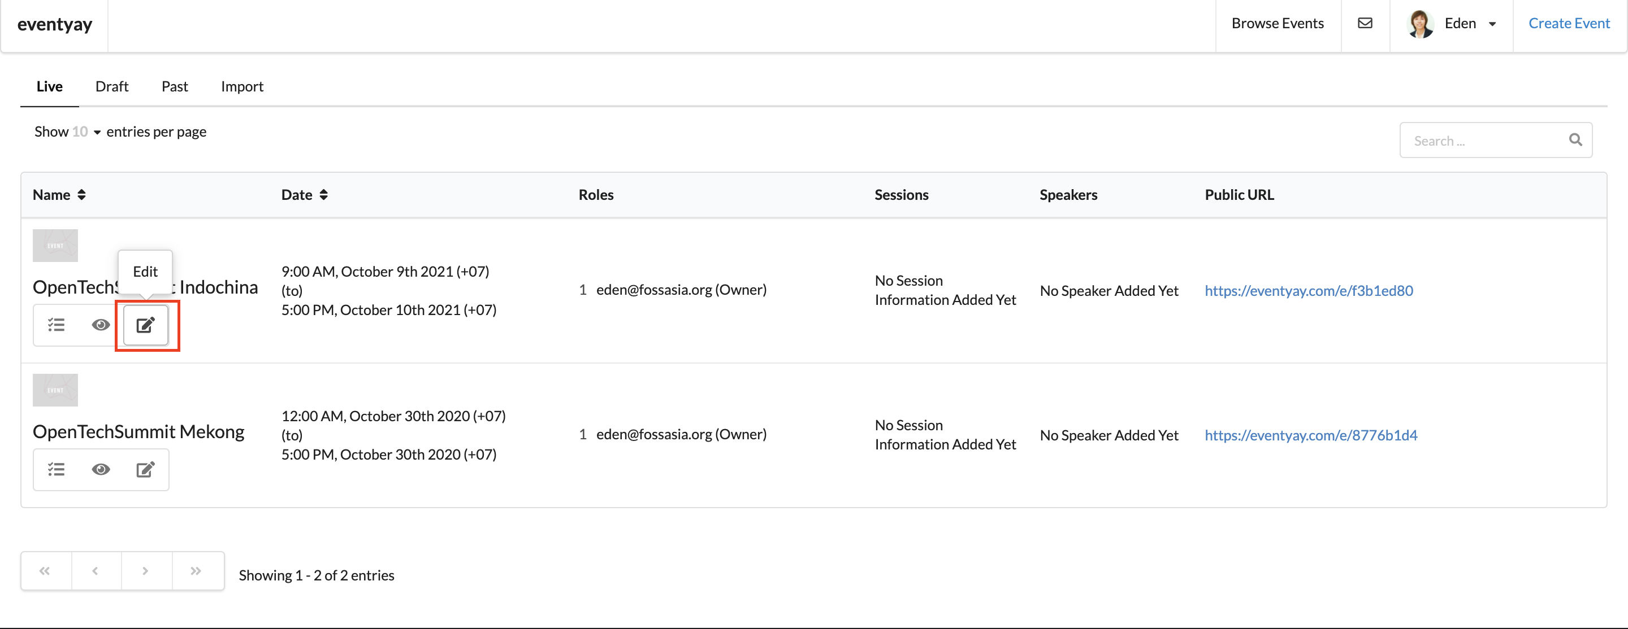View Mekong event with the eye icon
1628x629 pixels.
101,470
